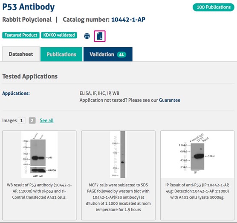Image resolution: width=237 pixels, height=223 pixels.
Task: Follow the Guarantee link
Action: 169,100
